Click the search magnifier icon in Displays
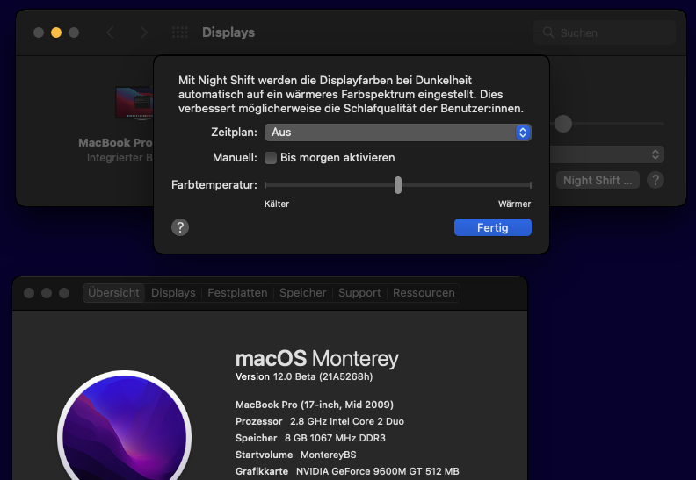Viewport: 696px width, 480px height. click(548, 32)
